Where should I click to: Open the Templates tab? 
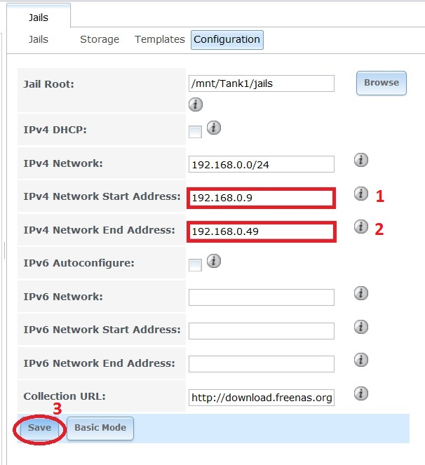(x=160, y=40)
